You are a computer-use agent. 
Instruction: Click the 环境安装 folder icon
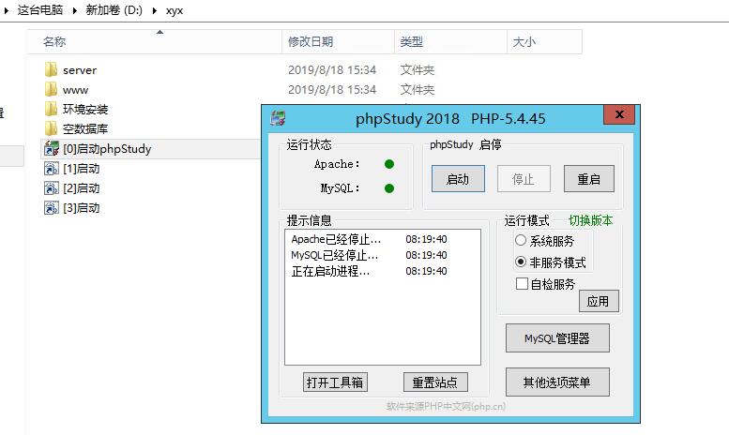[x=51, y=110]
